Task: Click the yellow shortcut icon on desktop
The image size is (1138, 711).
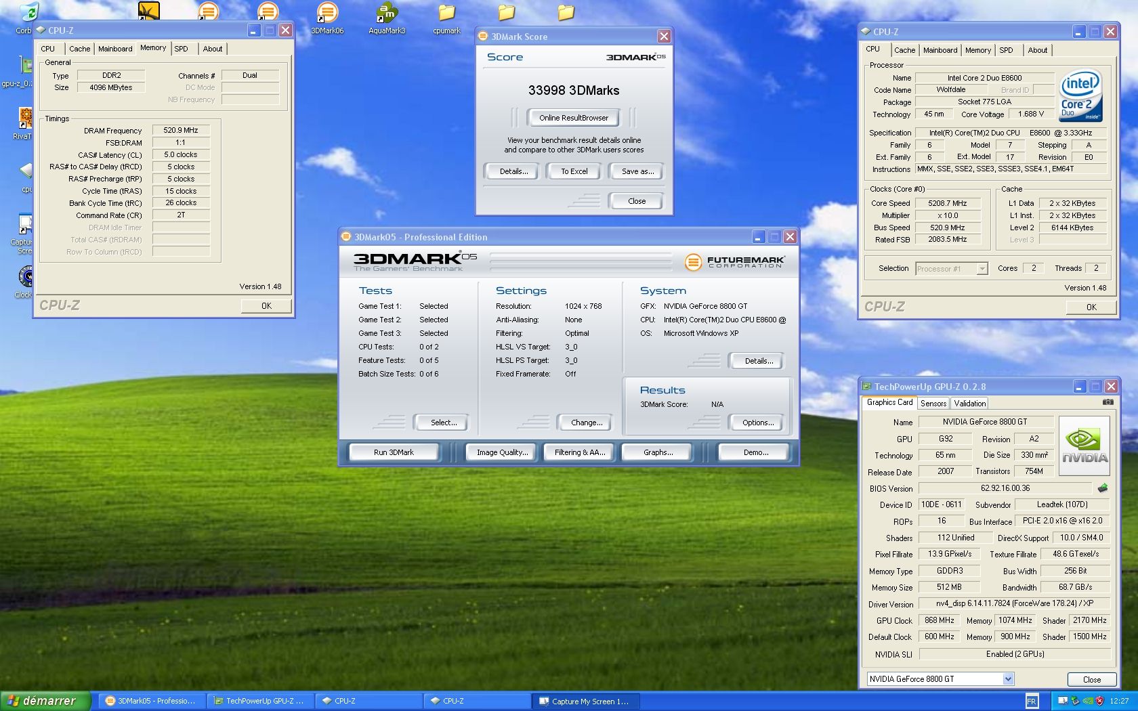Action: (149, 11)
